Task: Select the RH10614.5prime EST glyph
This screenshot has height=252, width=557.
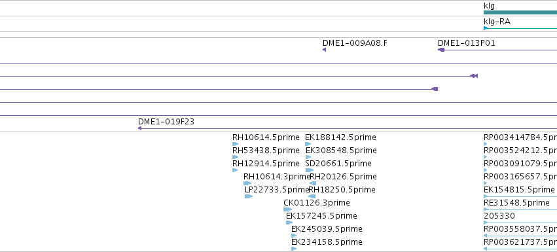Action: 235,144
